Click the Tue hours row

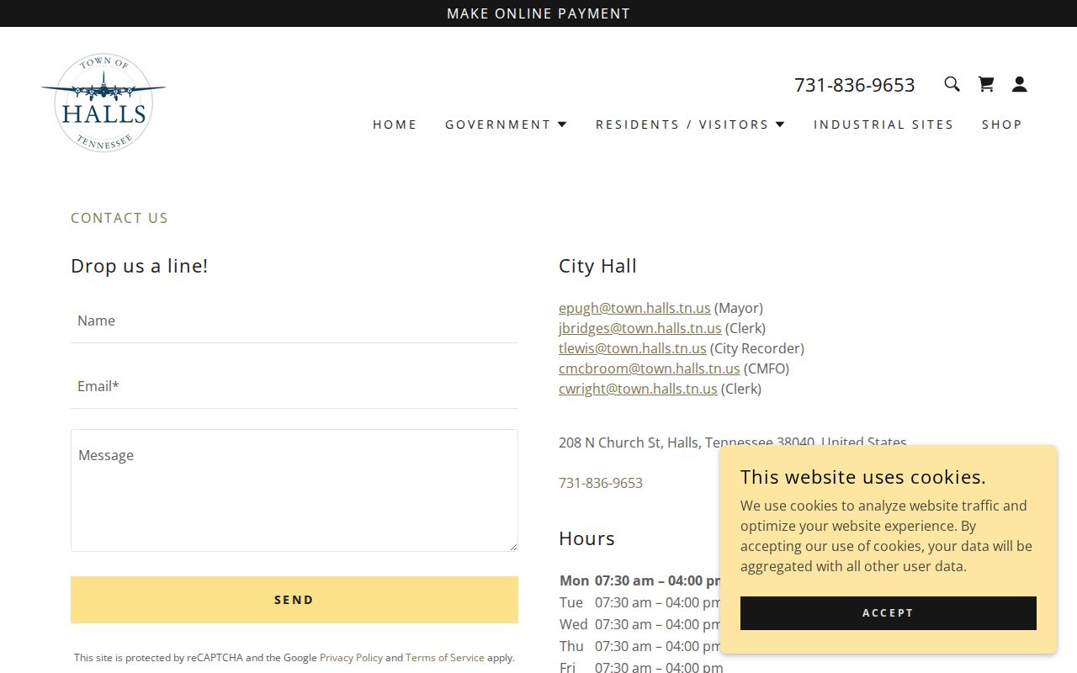(x=640, y=602)
